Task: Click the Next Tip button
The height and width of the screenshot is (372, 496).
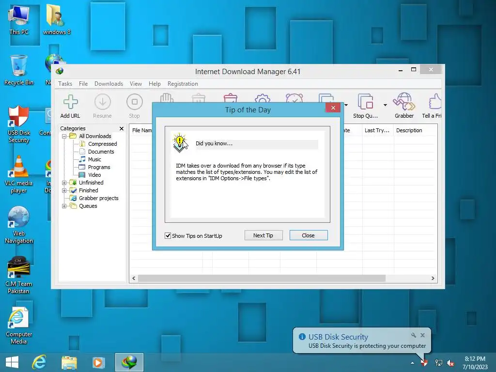Action: (x=263, y=235)
